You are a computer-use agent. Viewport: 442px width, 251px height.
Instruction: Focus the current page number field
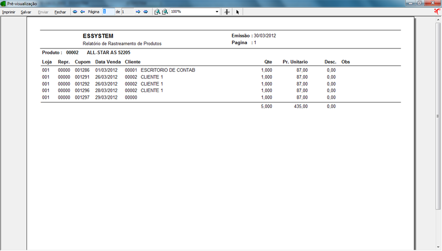108,12
